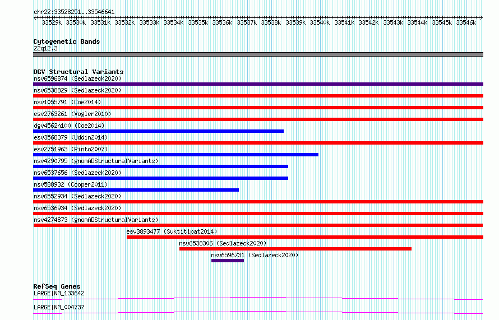Click the Cytogenetic Bands track title
Image resolution: width=499 pixels, height=320 pixels.
(x=67, y=41)
